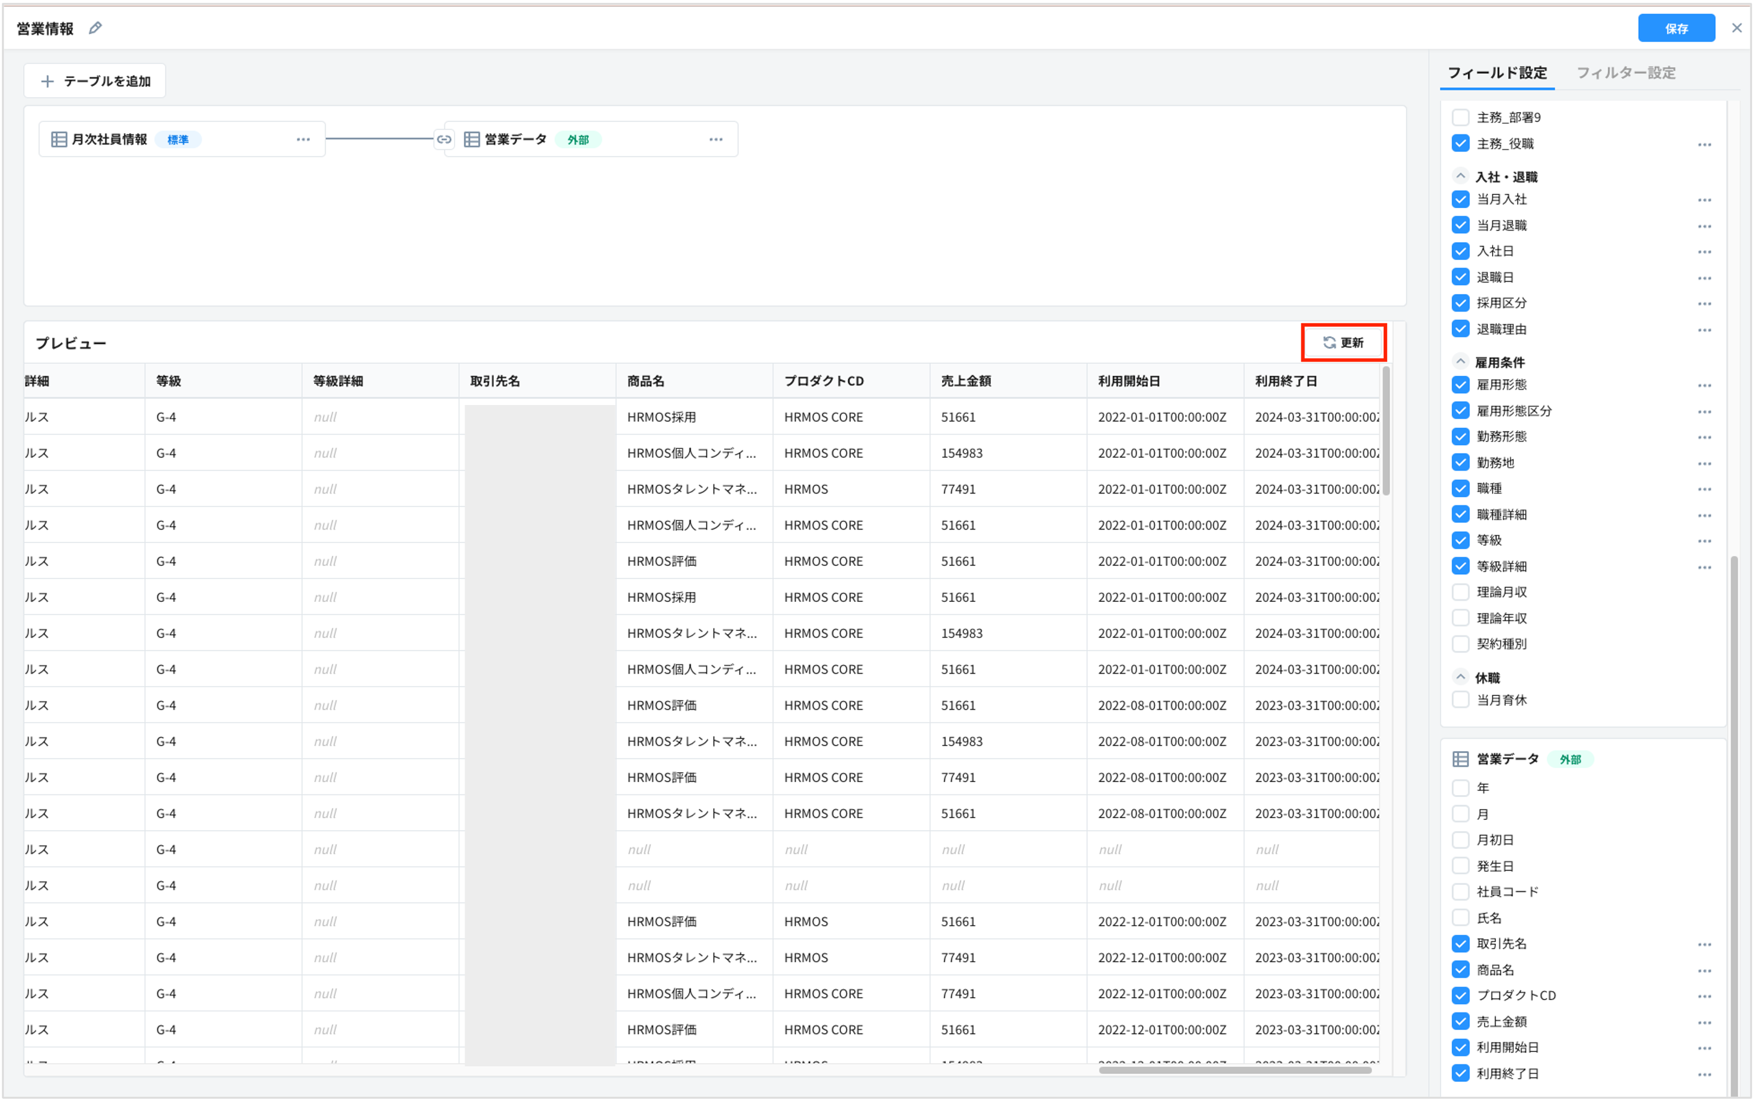Open the three-dot menu on 営業データ table
The width and height of the screenshot is (1754, 1101).
click(x=716, y=139)
